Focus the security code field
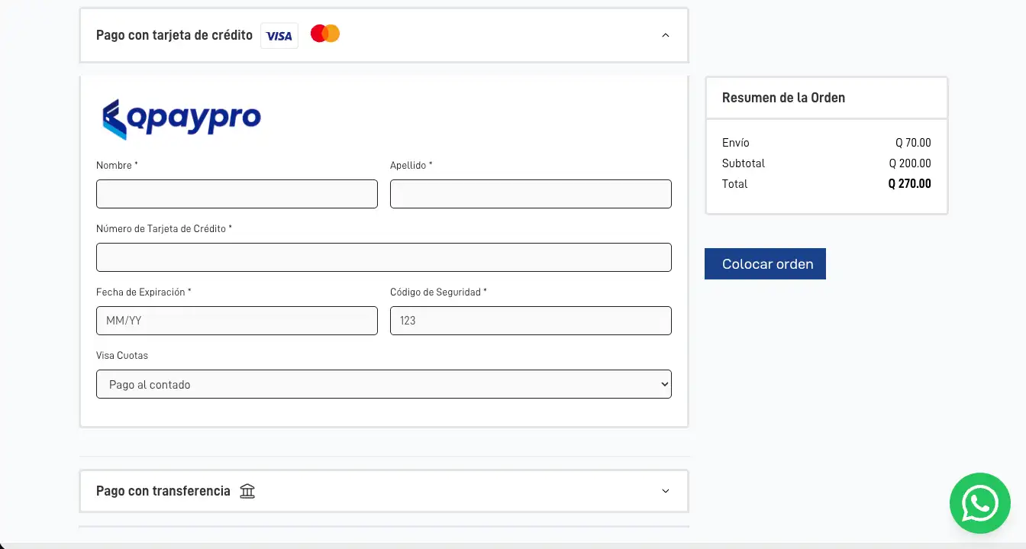 coord(531,321)
